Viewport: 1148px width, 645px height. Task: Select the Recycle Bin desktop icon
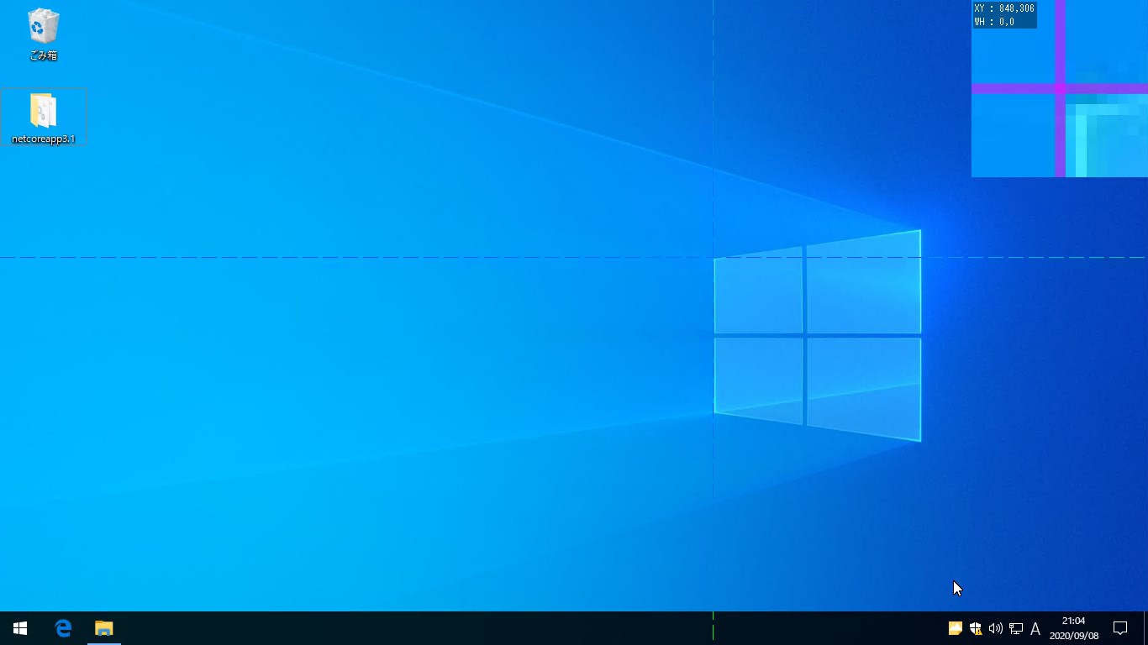tap(43, 34)
